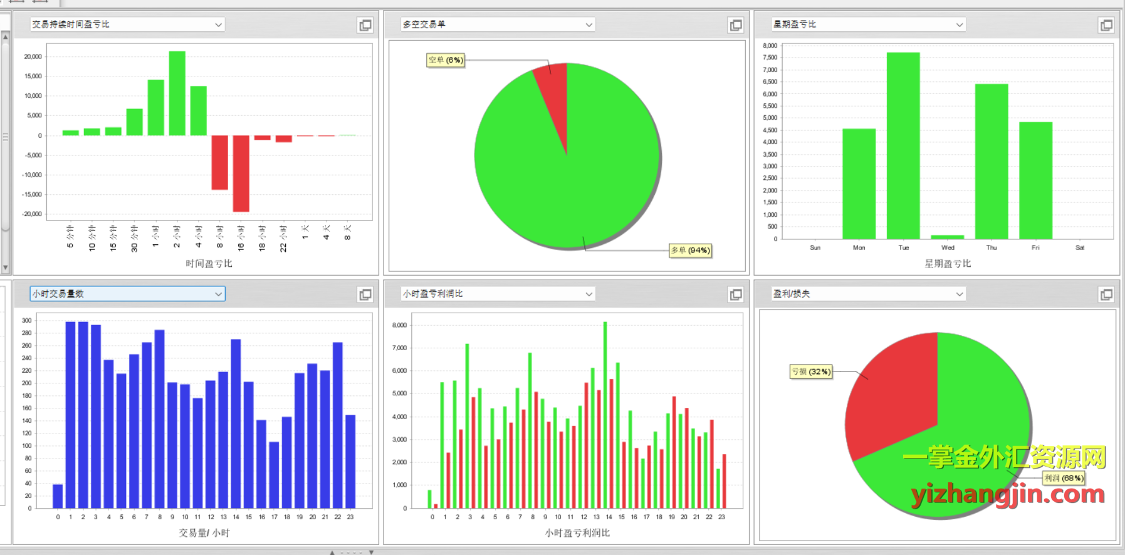1125x555 pixels.
Task: Click the 空单 (6%) pie label
Action: [x=446, y=60]
